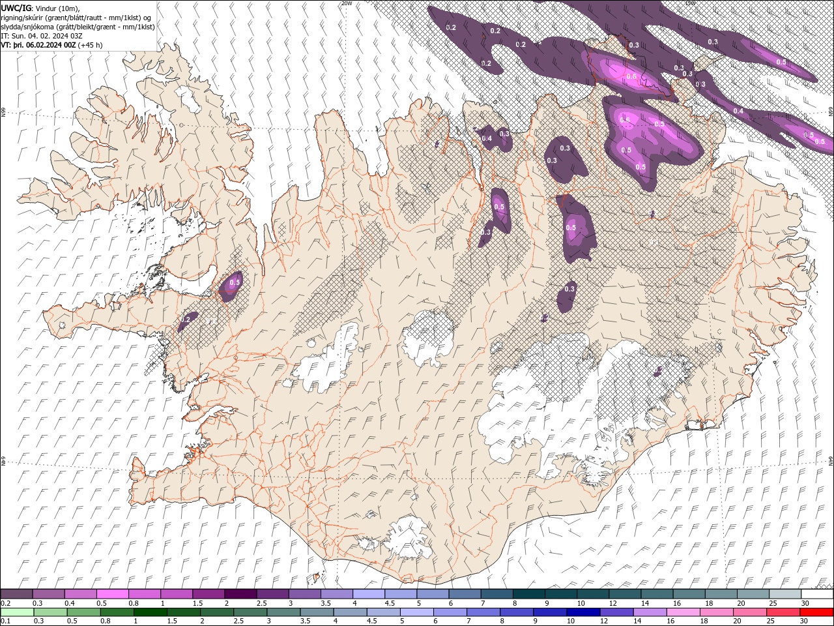Click lower legend row 0.1 palest green swatch
Image resolution: width=834 pixels, height=626 pixels.
click(x=17, y=612)
